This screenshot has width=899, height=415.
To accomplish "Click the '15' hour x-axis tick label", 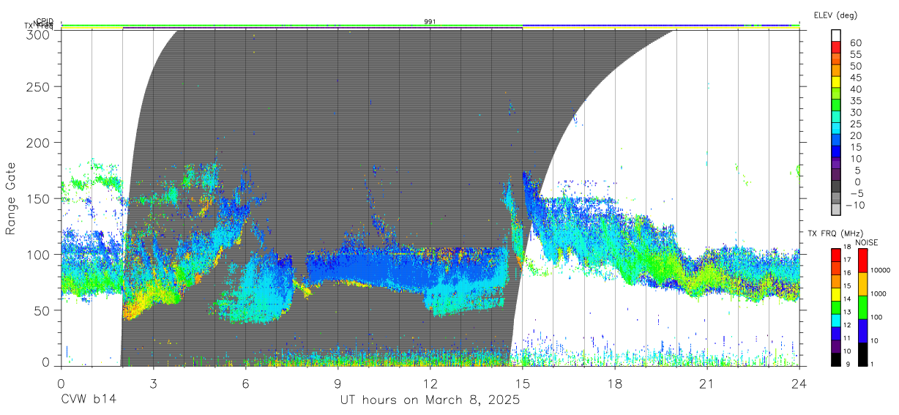I will pyautogui.click(x=522, y=384).
